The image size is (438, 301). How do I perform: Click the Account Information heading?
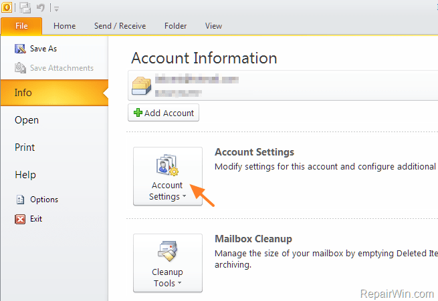tap(204, 58)
